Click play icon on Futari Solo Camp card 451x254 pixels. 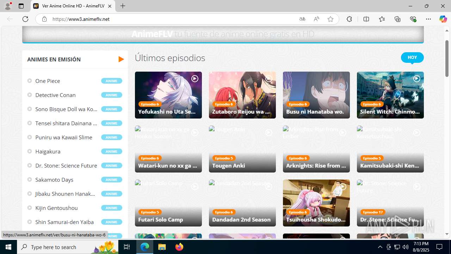pos(195,187)
